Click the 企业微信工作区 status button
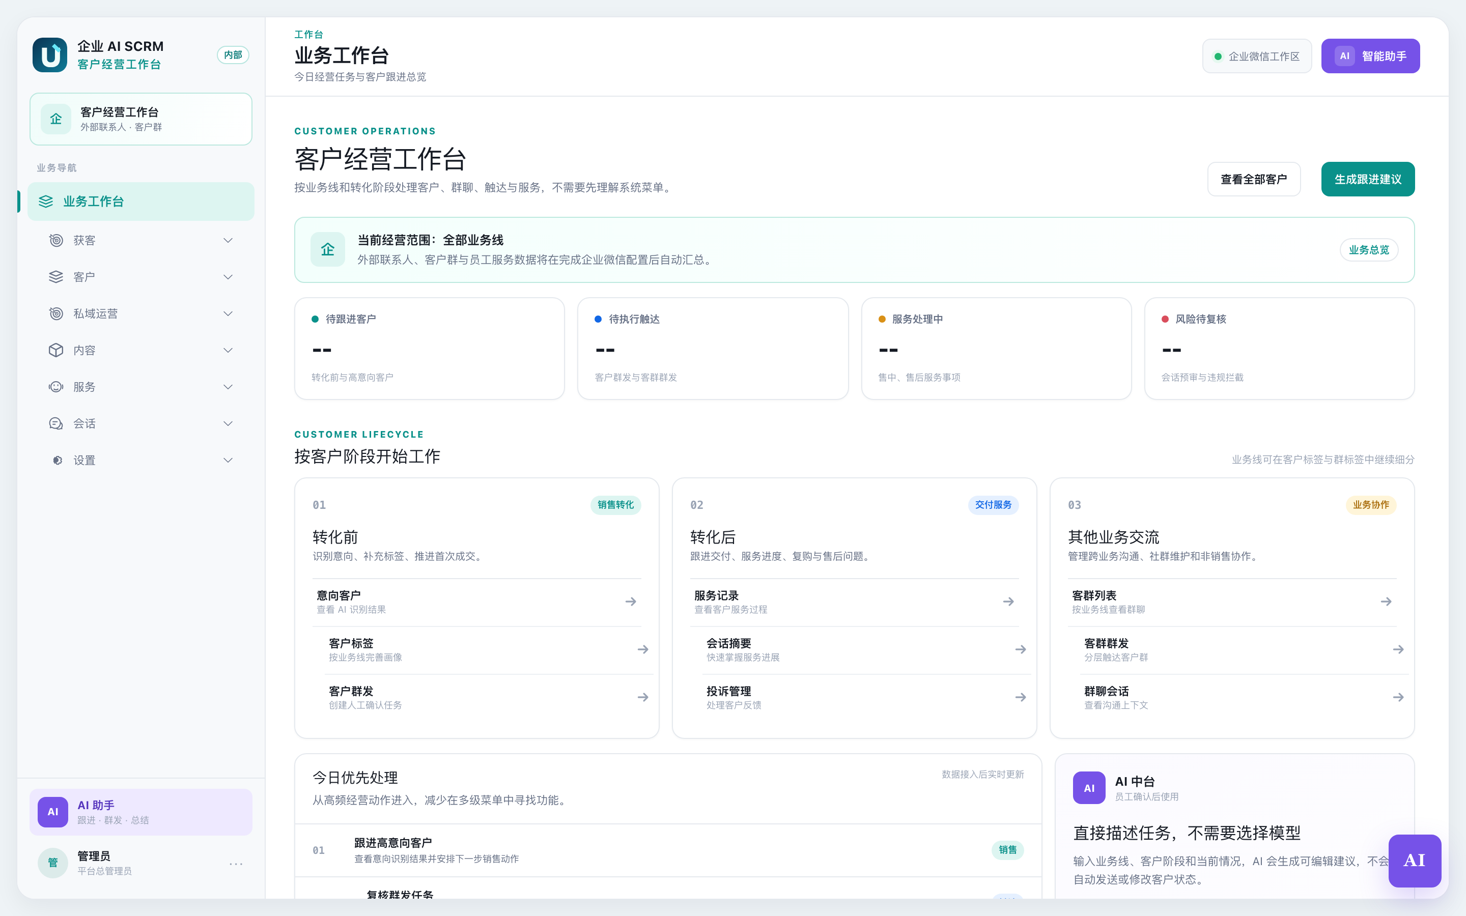 1256,56
